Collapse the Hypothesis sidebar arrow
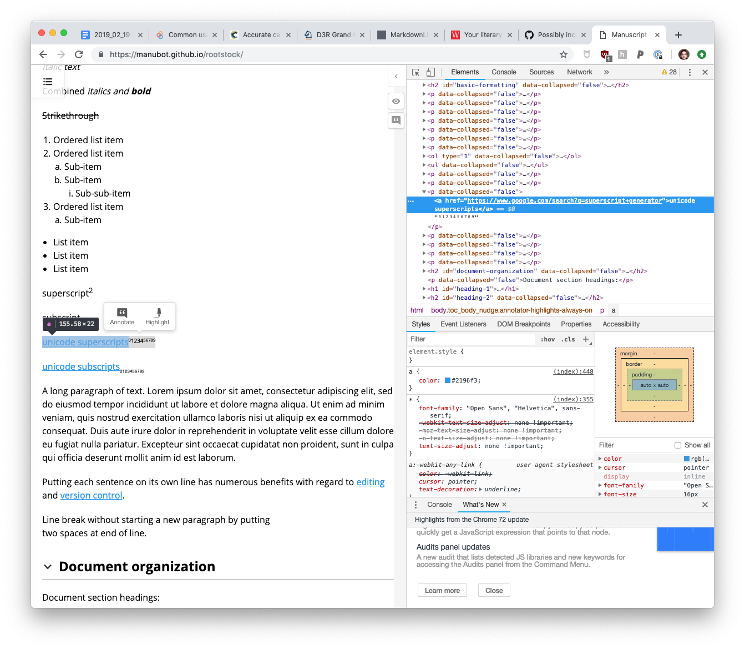 pyautogui.click(x=396, y=76)
